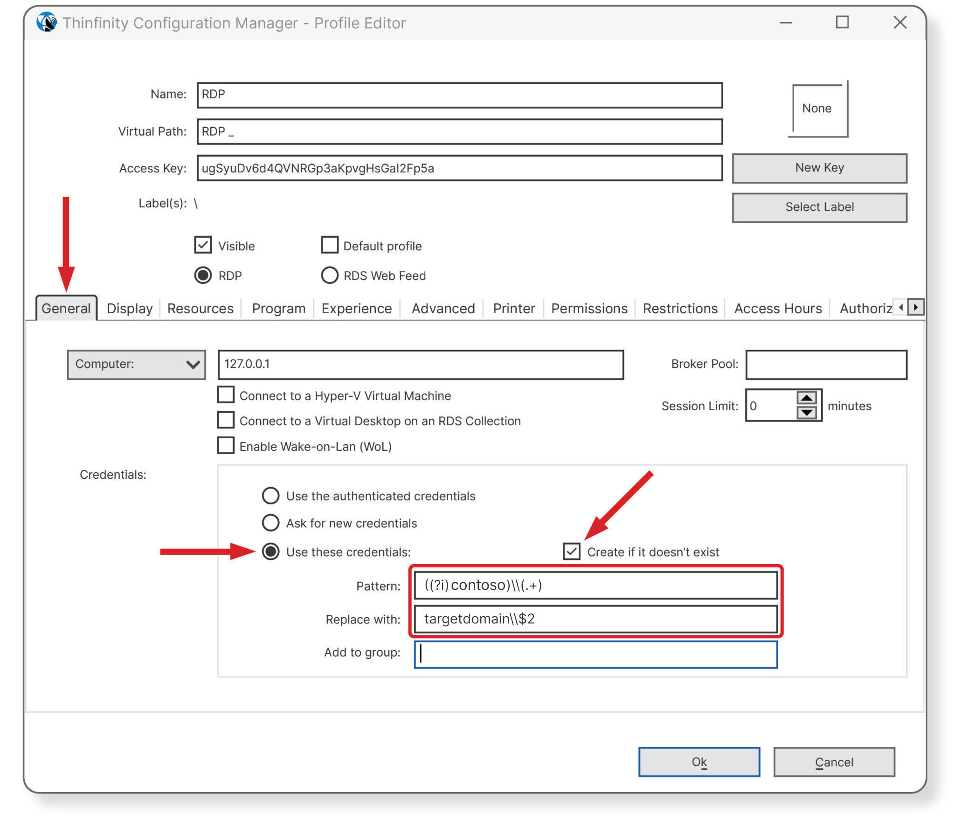Decrease Session Limit with down arrow
This screenshot has width=955, height=820.
point(806,413)
